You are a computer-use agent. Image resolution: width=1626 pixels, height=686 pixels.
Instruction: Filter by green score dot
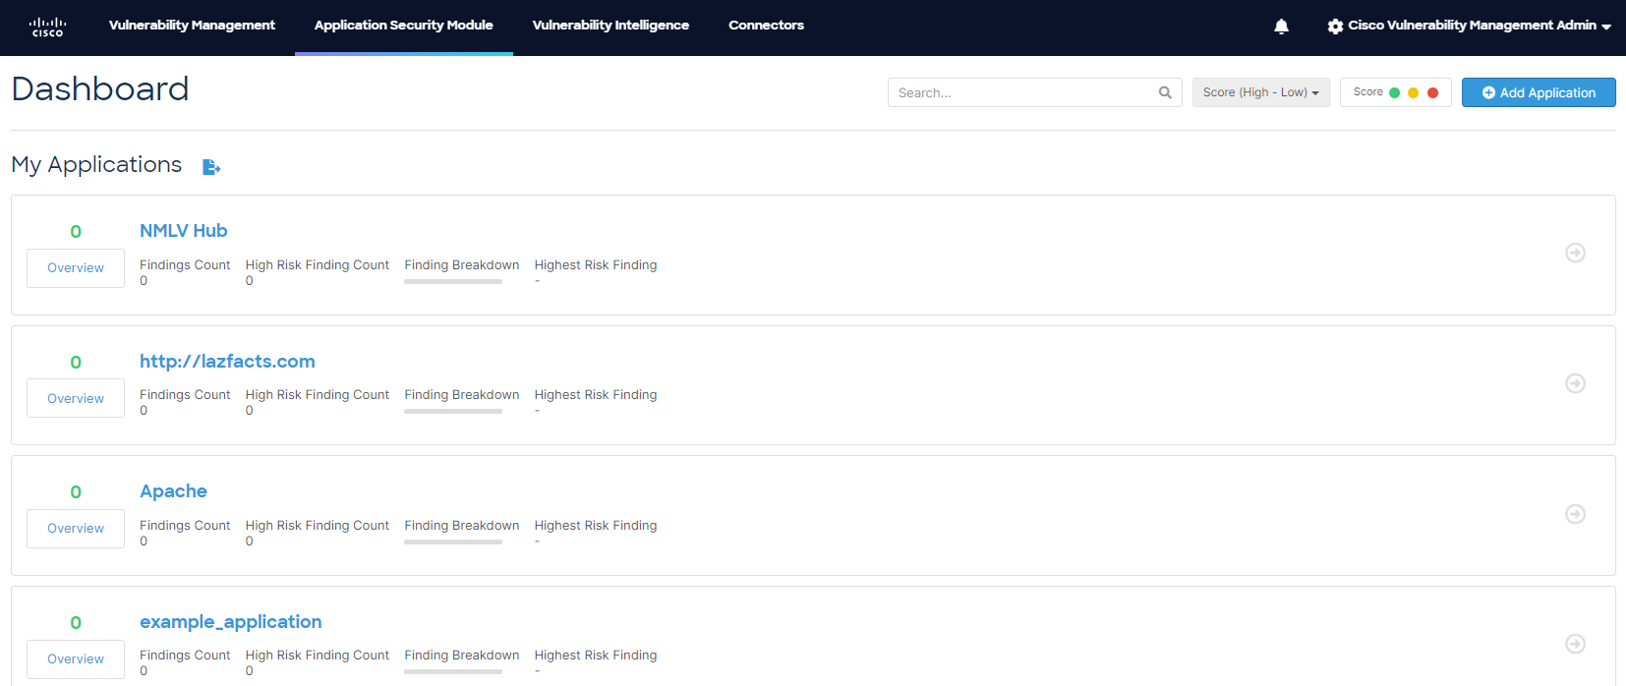click(1394, 92)
